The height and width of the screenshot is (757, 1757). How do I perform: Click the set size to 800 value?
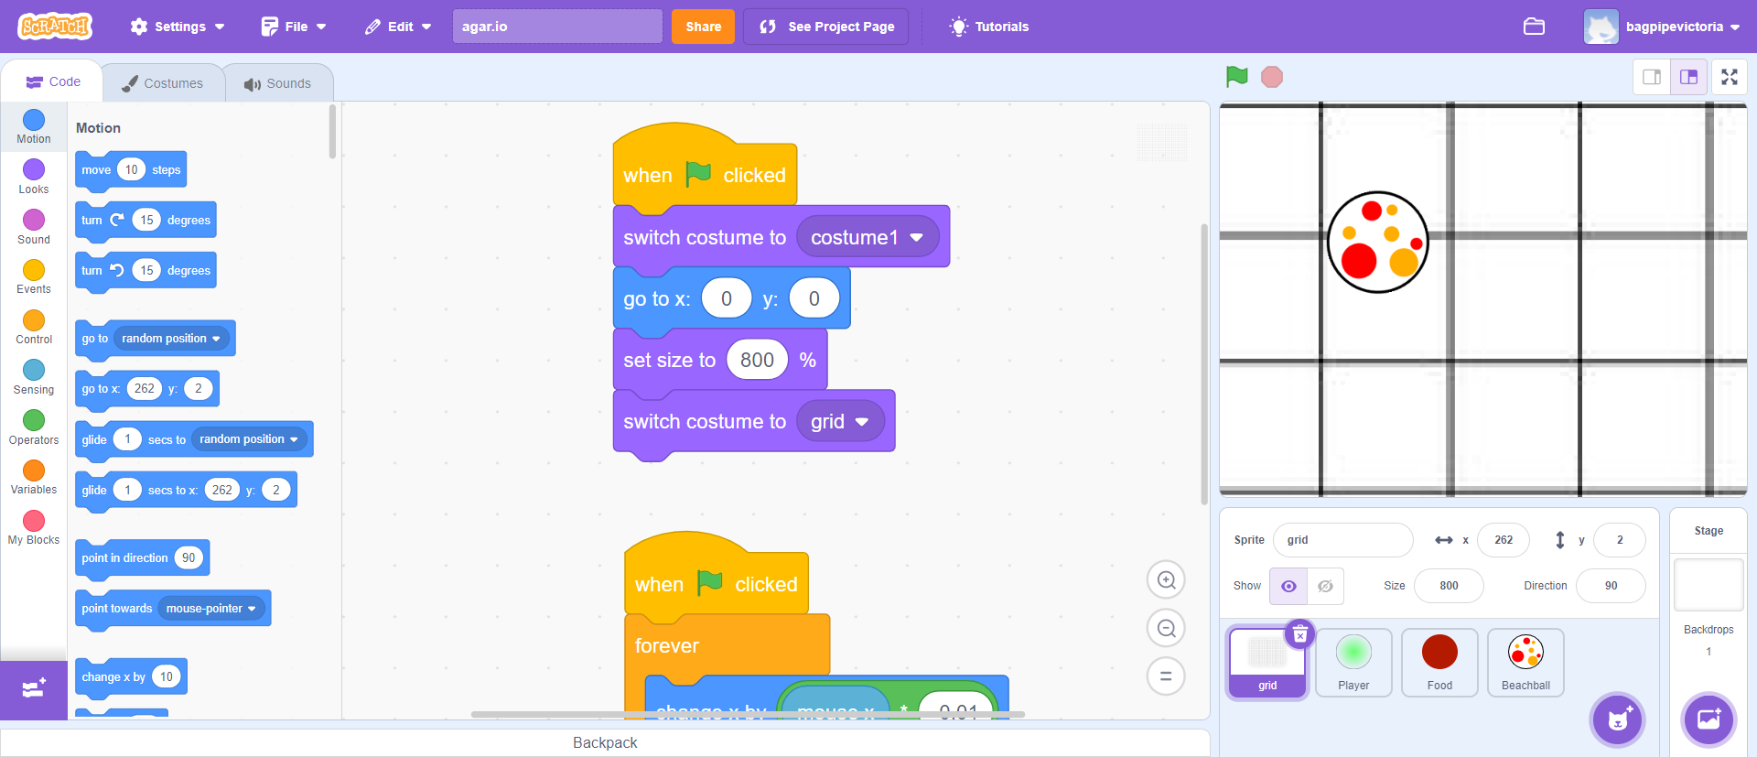point(757,360)
